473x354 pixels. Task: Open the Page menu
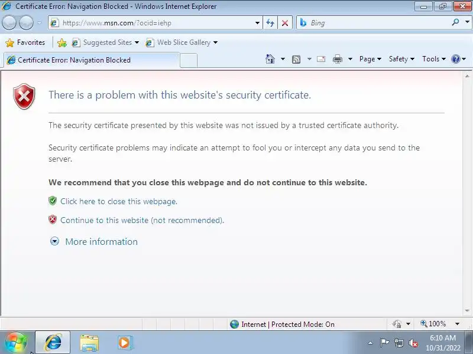tap(370, 59)
